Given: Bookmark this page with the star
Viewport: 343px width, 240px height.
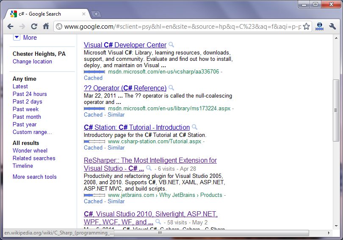Looking at the screenshot, I should 307,26.
